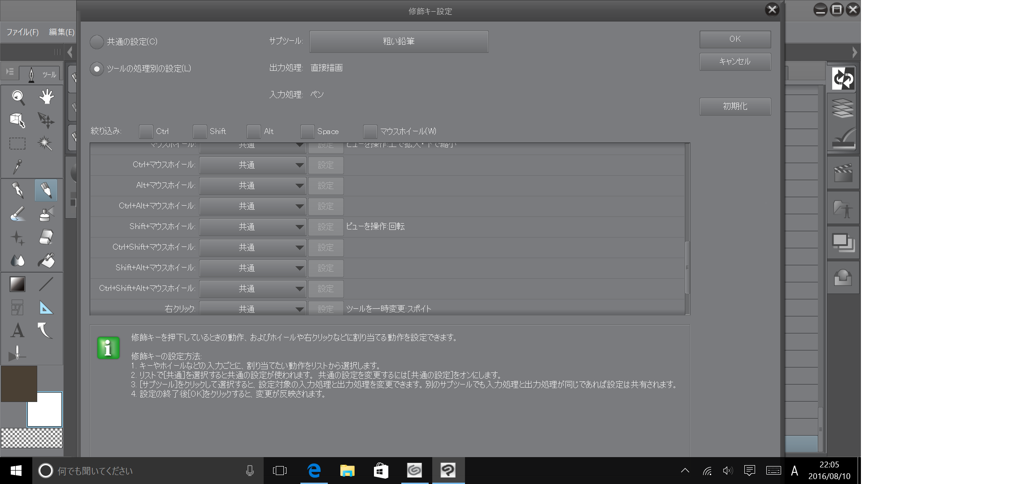Select the Eraser tool
The width and height of the screenshot is (1034, 484).
point(46,237)
